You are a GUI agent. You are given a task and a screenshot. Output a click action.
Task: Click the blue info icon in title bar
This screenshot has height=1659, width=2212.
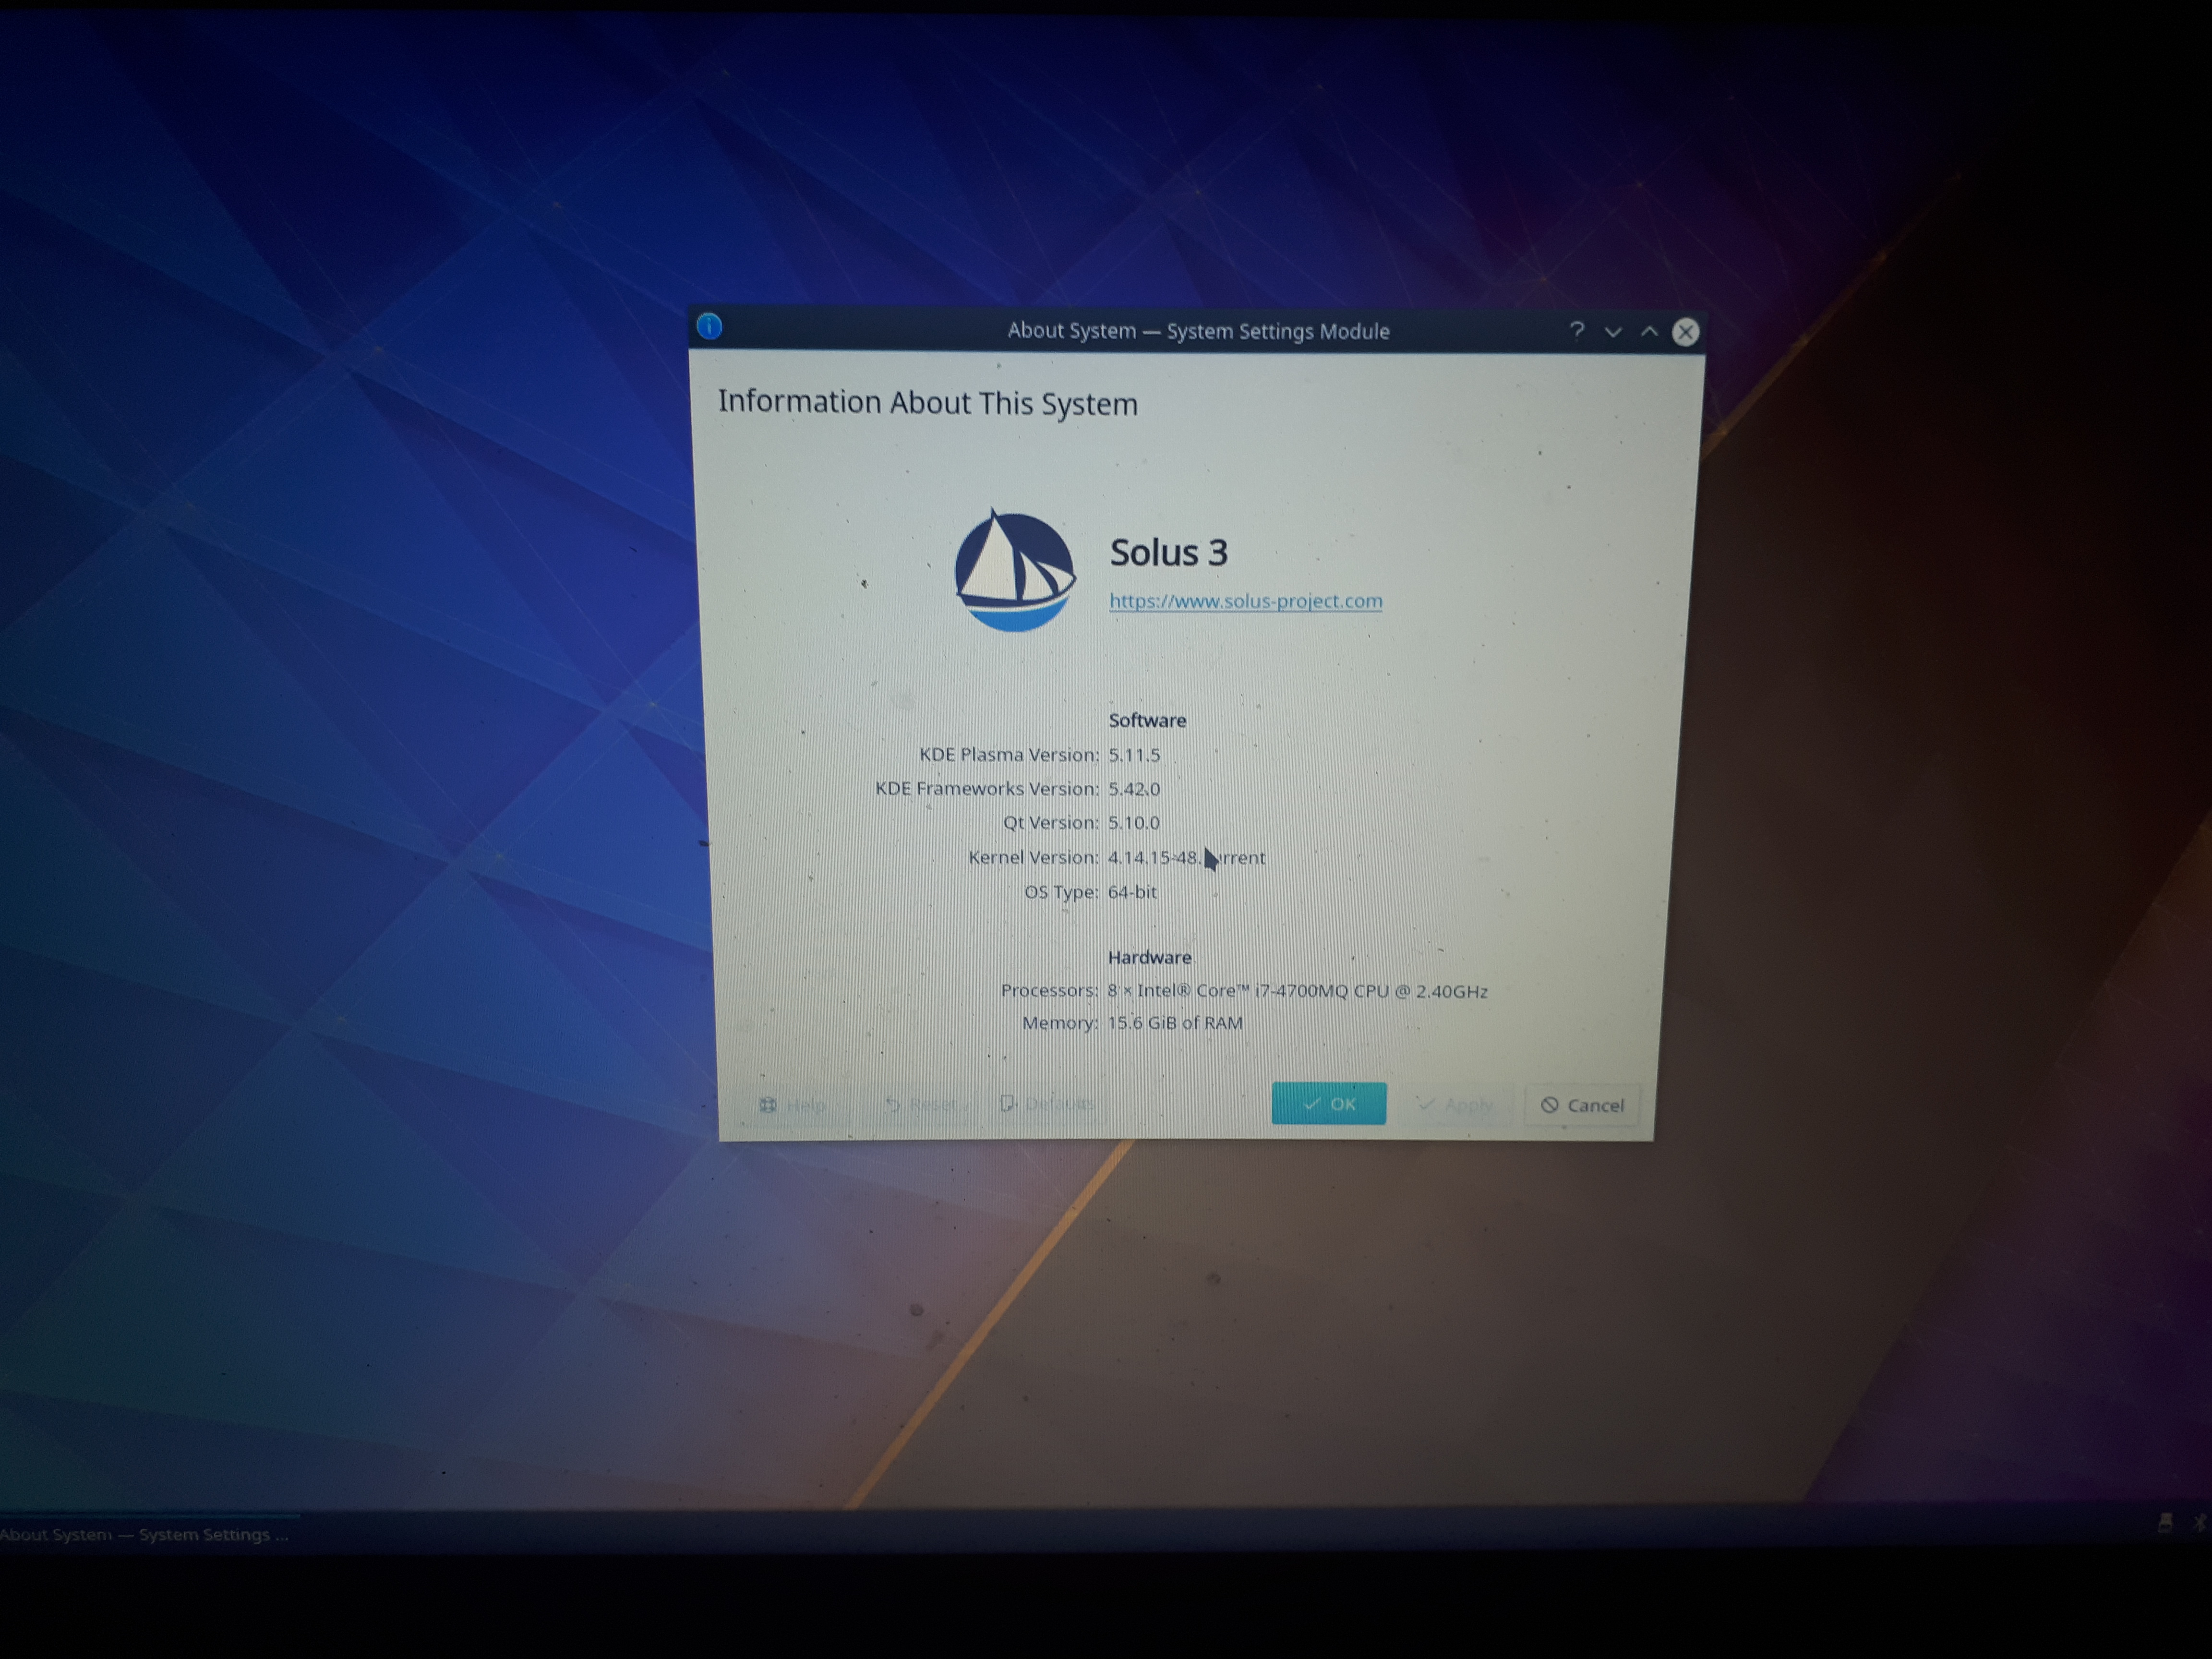click(x=709, y=326)
